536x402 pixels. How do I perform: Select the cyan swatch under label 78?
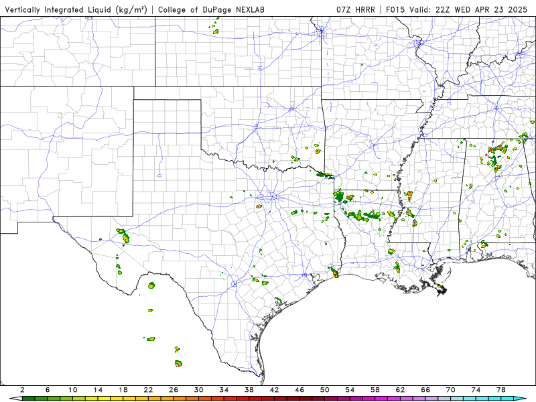(x=507, y=399)
